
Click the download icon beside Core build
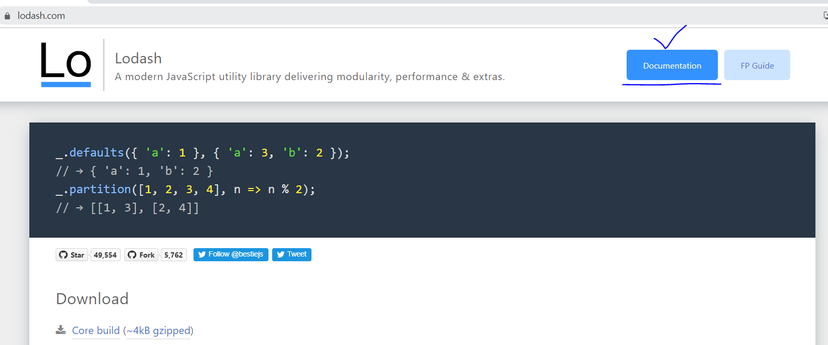click(x=61, y=330)
